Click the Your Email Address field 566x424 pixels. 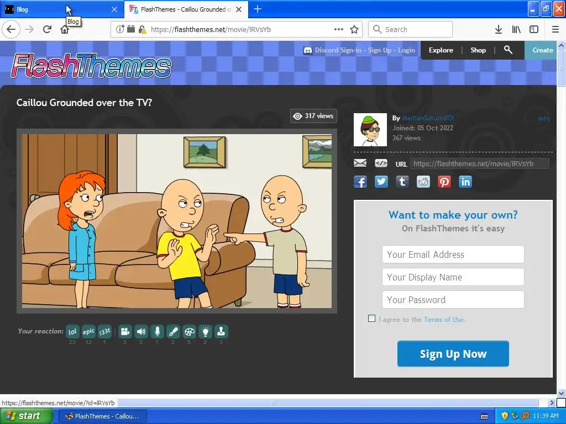tap(453, 255)
